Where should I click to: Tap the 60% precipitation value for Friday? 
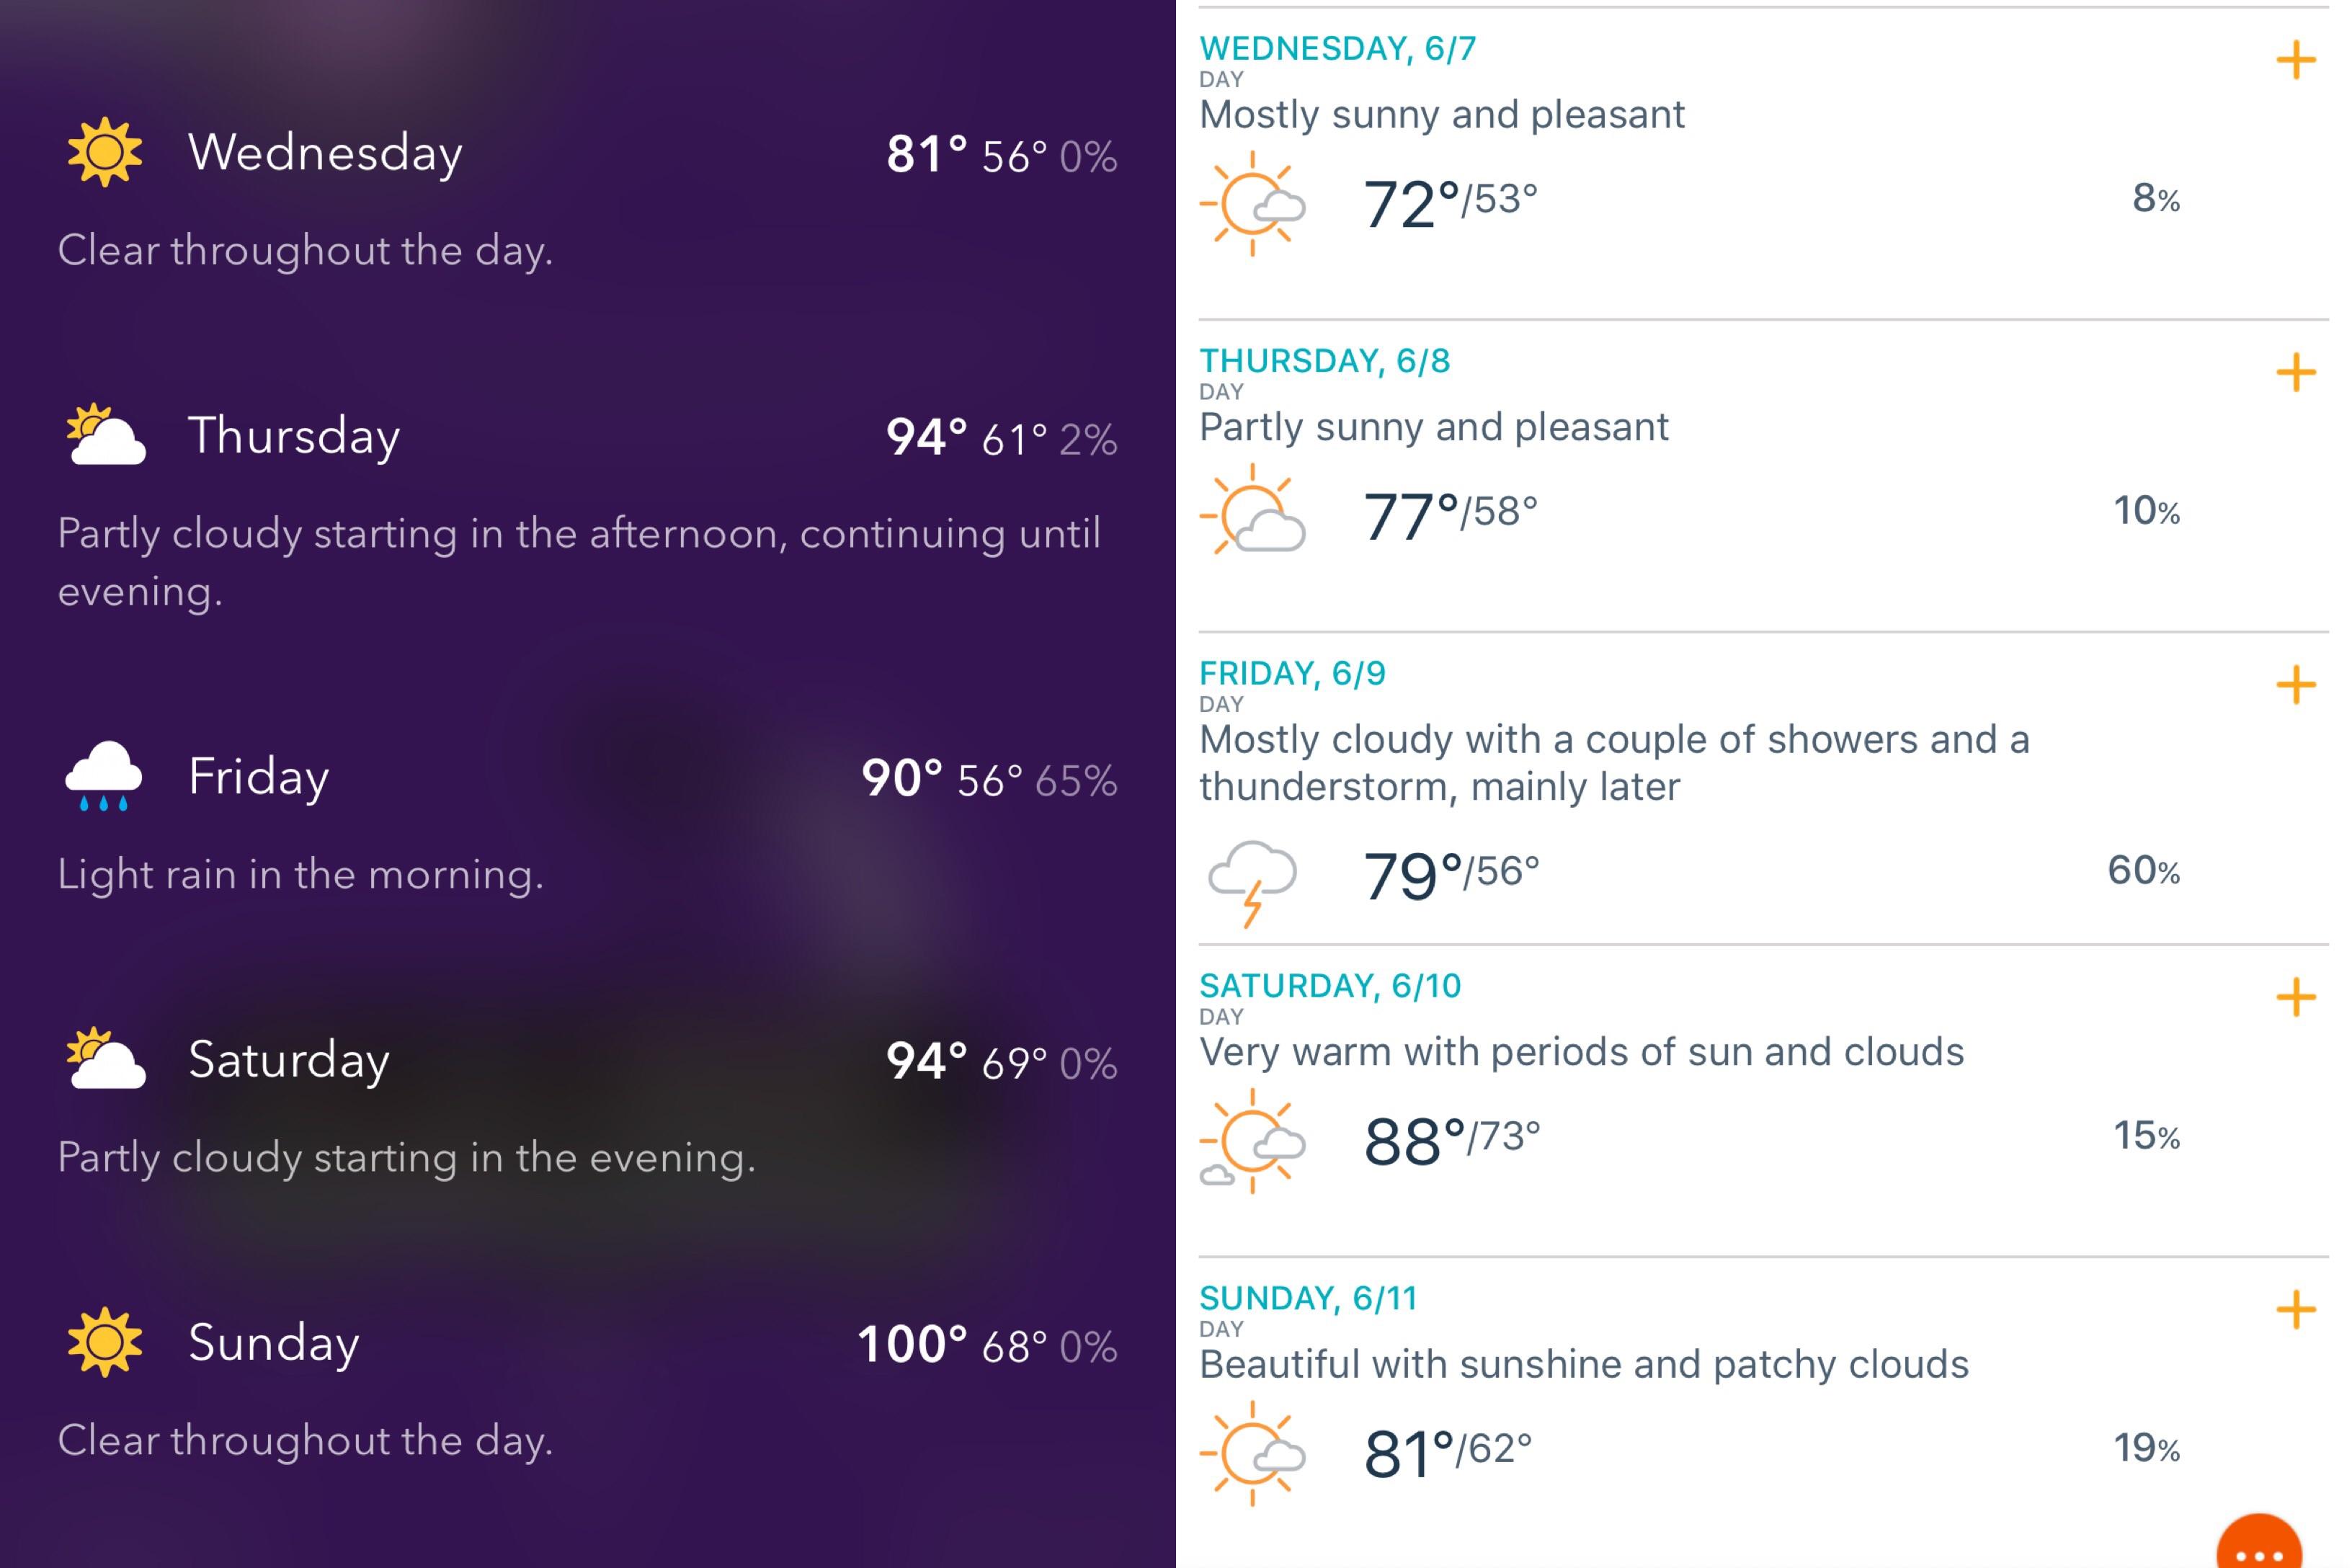(2144, 872)
